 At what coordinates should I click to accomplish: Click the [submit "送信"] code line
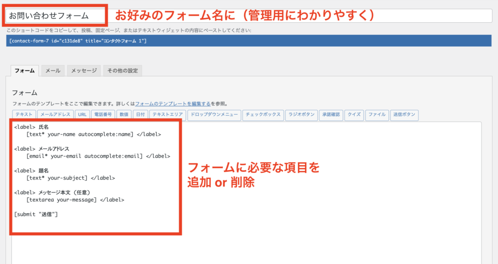point(36,214)
